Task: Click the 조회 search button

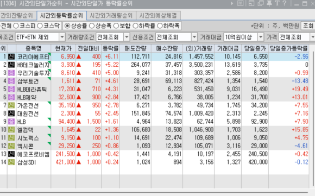Action: coord(308,26)
